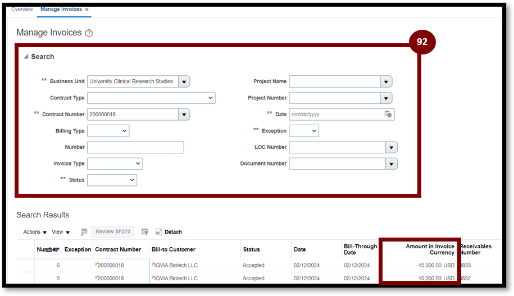
Task: Open the Manage Invoices help icon
Action: [89, 33]
